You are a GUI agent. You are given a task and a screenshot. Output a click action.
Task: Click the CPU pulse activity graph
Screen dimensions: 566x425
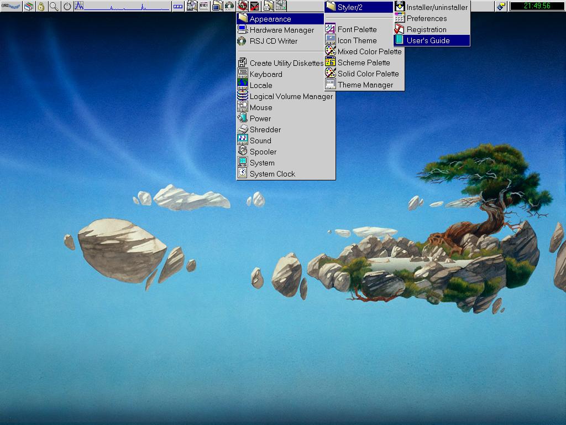point(122,6)
